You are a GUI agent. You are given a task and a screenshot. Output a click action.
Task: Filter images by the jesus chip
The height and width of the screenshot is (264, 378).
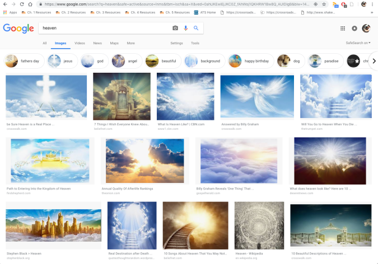click(x=63, y=61)
